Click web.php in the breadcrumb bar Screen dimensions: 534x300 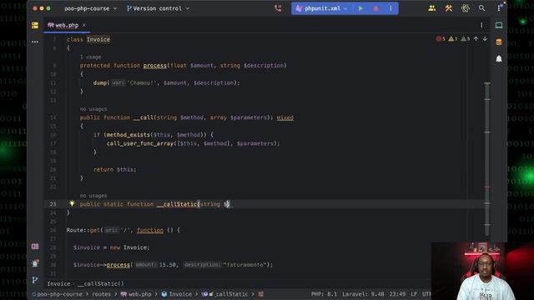(x=136, y=294)
